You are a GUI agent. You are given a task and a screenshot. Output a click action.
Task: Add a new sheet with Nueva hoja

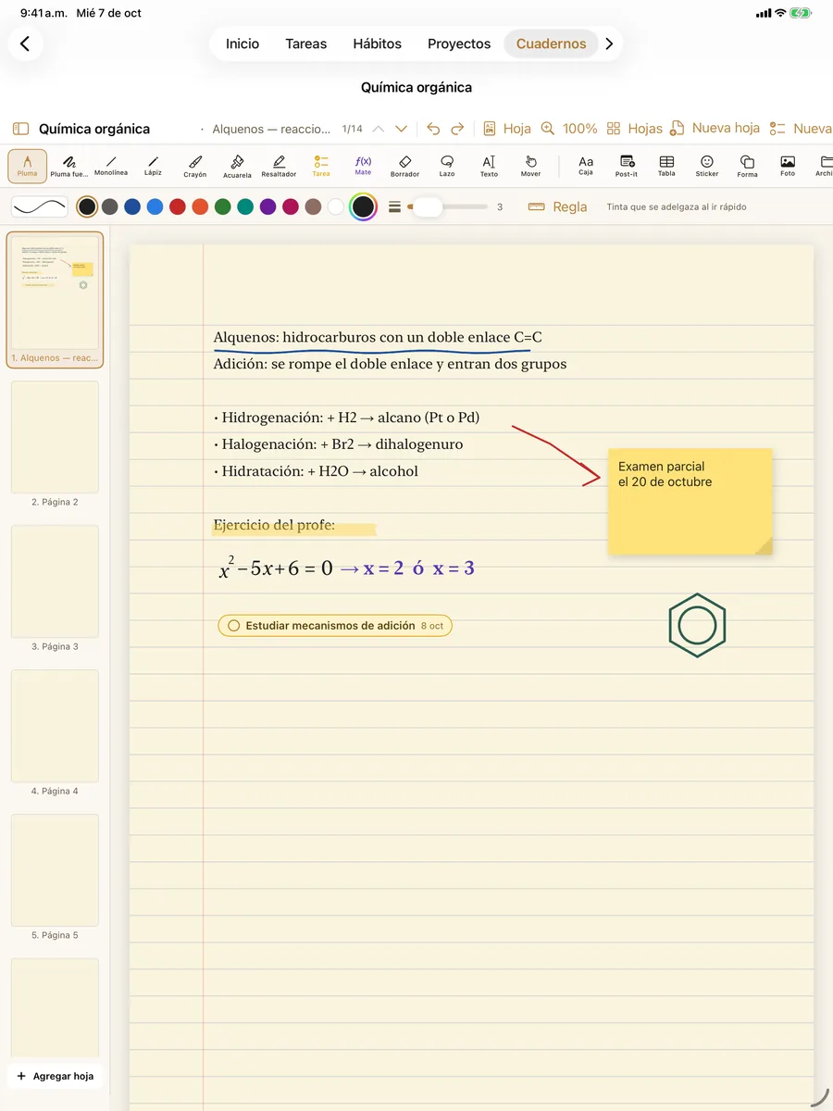point(715,129)
